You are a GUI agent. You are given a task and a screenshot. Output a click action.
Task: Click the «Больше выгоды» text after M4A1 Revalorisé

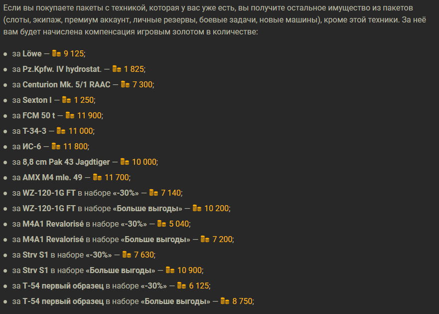pos(155,239)
